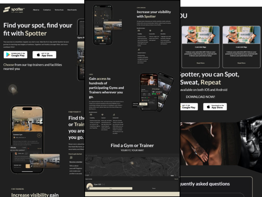Select the highlighted Gyms tab under Gym 101
This screenshot has height=197, width=262.
click(111, 188)
